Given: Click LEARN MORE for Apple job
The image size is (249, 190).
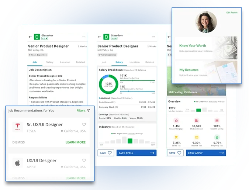Looking at the screenshot, I should pyautogui.click(x=76, y=178).
